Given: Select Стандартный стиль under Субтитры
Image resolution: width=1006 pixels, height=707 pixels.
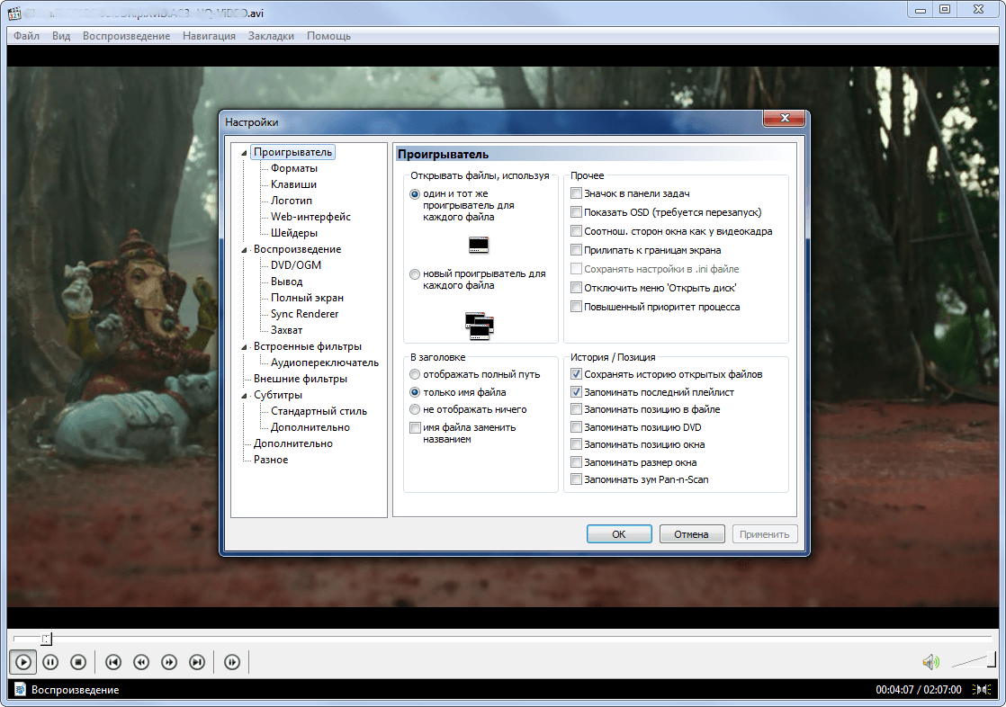Looking at the screenshot, I should click(x=319, y=410).
